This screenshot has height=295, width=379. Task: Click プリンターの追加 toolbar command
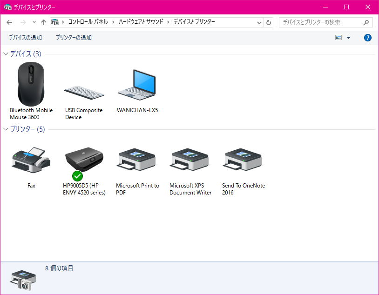pos(74,37)
